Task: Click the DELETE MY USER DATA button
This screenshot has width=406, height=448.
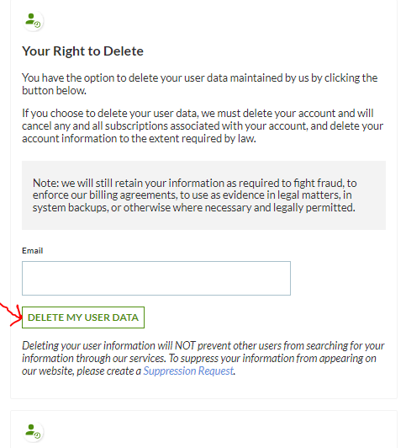Action: 83,317
